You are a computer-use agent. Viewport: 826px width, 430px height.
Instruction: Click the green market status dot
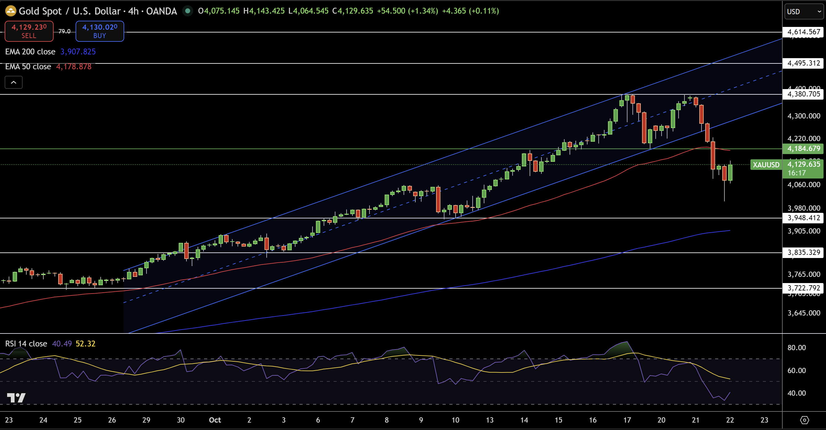pyautogui.click(x=188, y=11)
